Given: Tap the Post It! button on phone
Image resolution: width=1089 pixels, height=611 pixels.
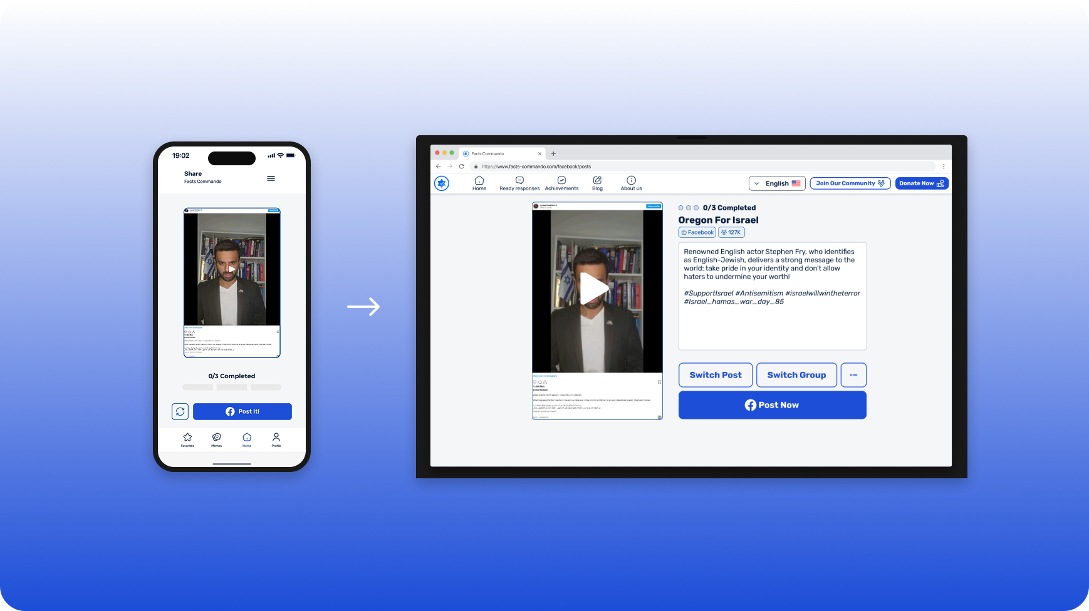Looking at the screenshot, I should tap(242, 411).
